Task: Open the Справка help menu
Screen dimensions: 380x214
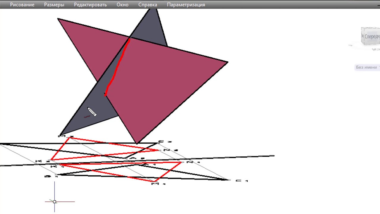Action: click(x=148, y=5)
